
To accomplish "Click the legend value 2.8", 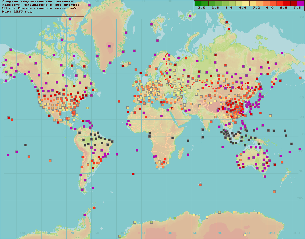I will tap(215, 8).
